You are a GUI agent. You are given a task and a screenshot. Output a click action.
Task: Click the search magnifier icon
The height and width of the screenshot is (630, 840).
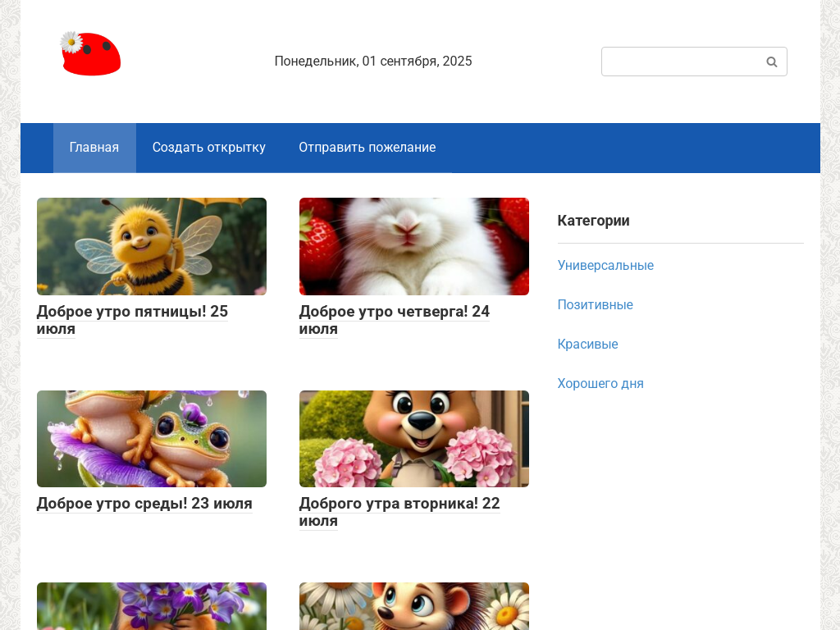[x=771, y=62]
